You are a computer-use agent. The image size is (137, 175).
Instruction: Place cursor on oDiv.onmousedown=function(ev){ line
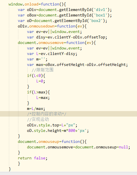52,26
